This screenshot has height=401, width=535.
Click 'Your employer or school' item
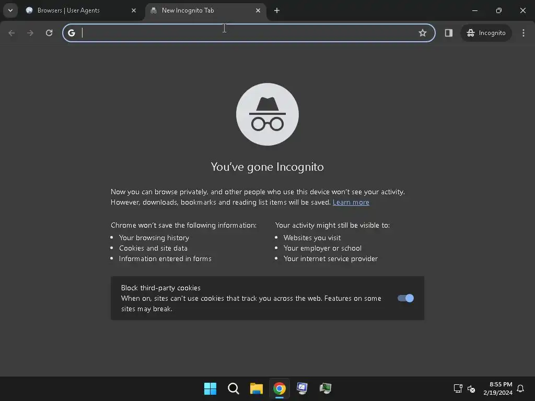click(322, 248)
